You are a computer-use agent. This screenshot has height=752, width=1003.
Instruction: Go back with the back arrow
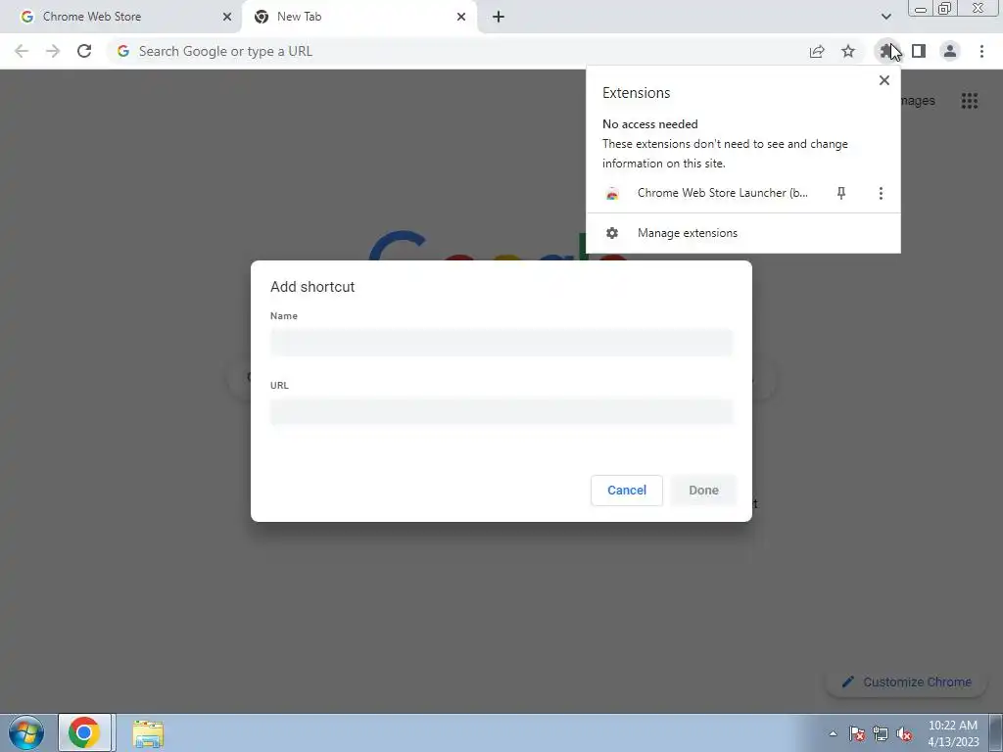22,51
